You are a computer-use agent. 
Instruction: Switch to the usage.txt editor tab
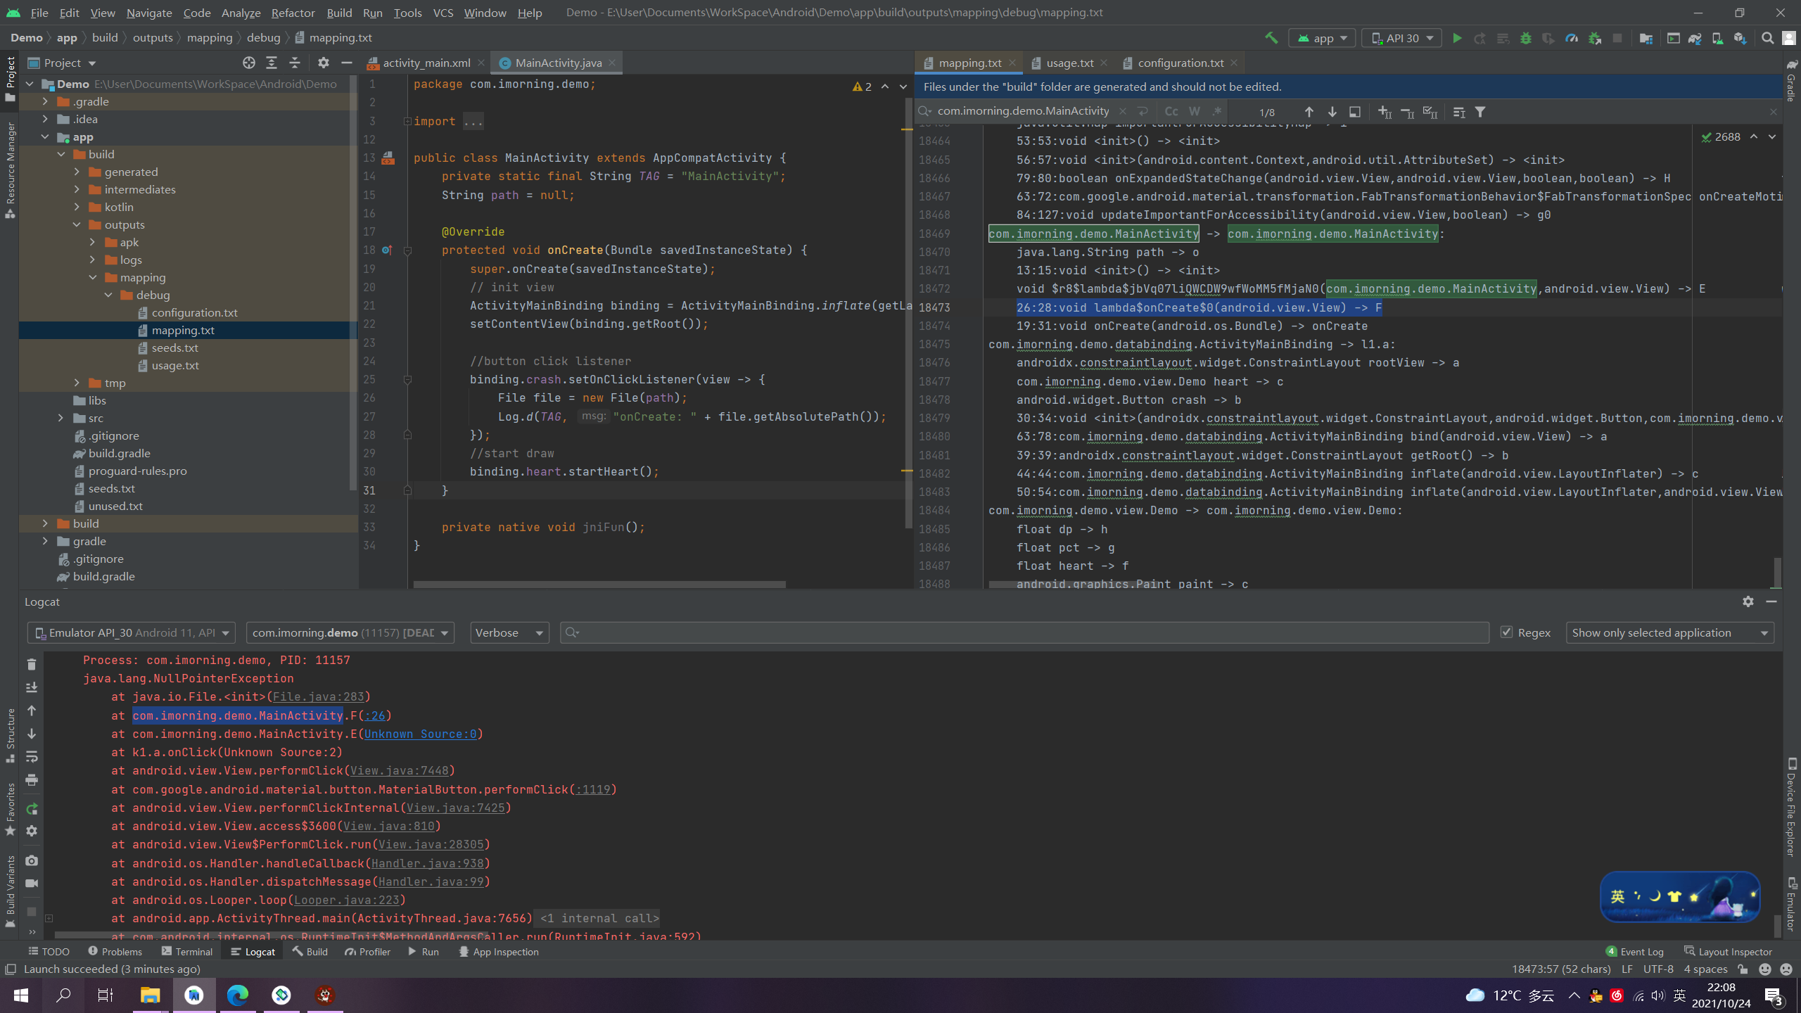(1069, 63)
